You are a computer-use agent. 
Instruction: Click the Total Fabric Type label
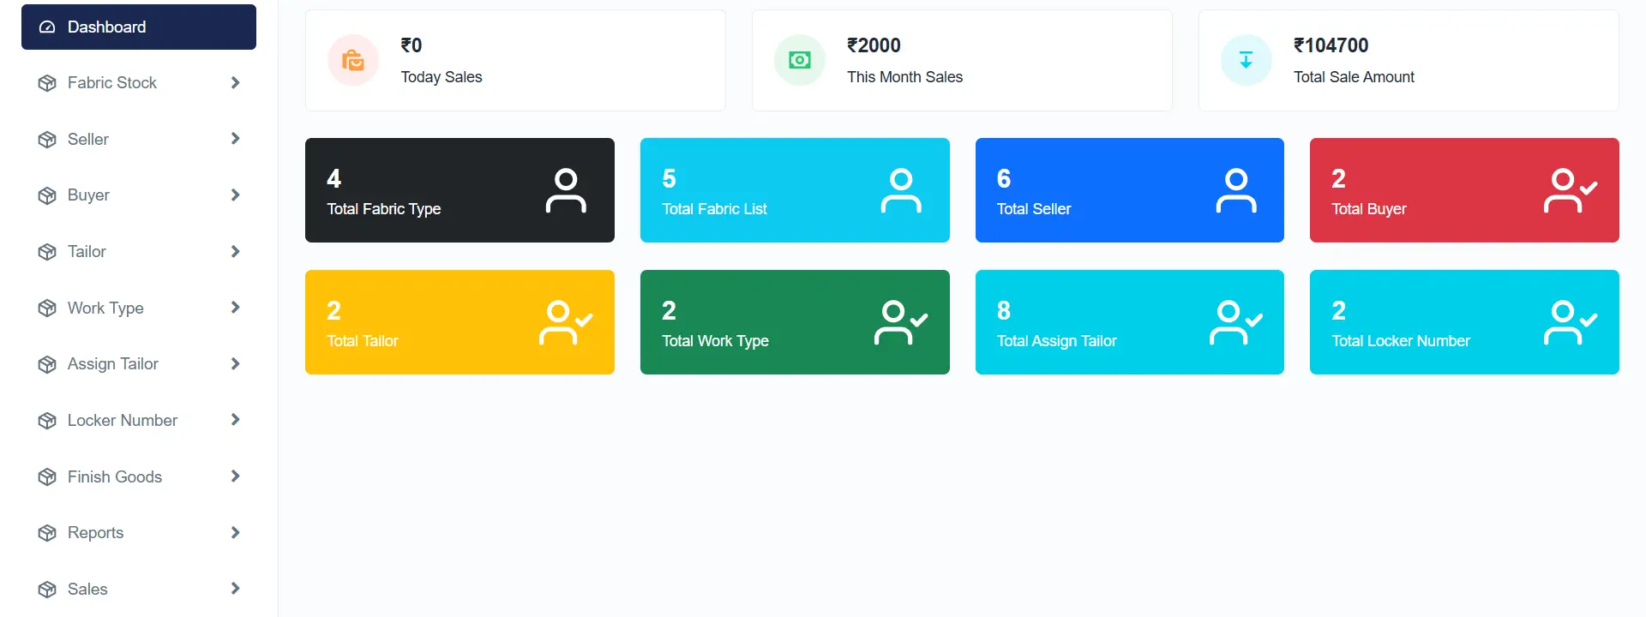pos(384,209)
